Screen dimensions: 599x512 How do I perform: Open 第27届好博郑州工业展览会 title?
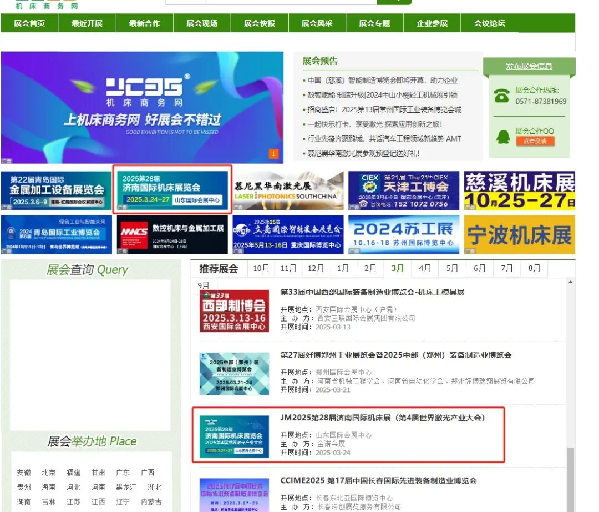[396, 355]
